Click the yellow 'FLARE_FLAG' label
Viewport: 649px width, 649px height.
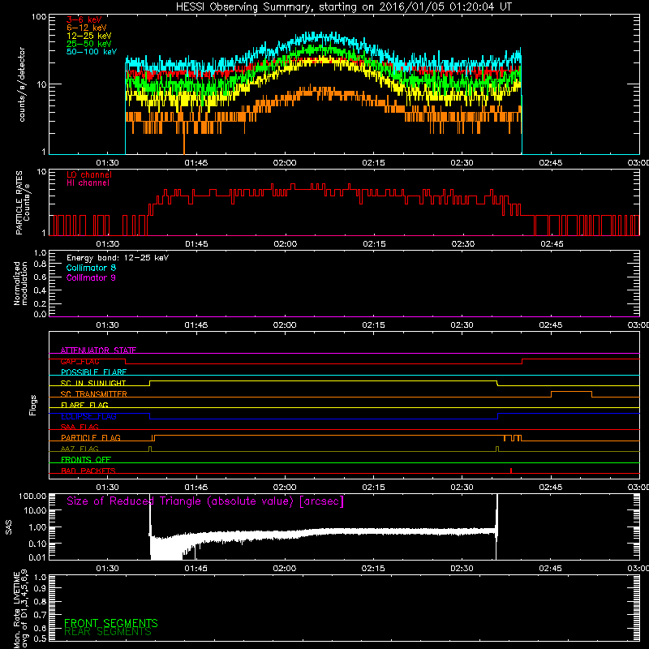tap(84, 405)
